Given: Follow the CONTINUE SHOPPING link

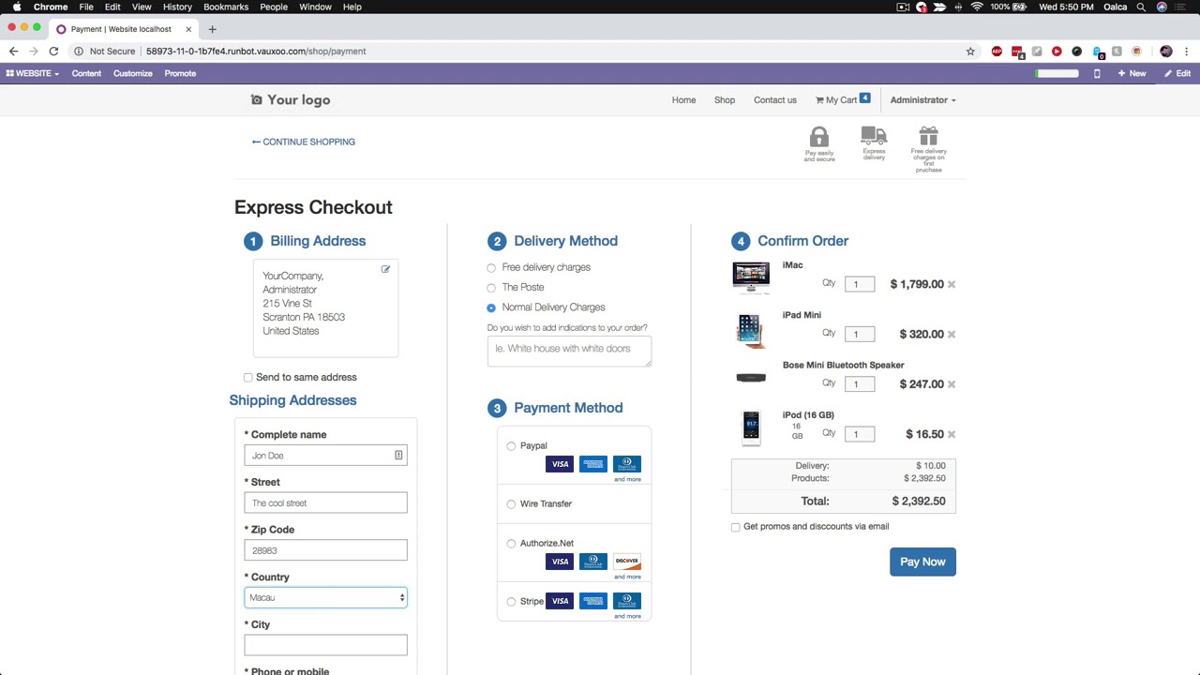Looking at the screenshot, I should (x=304, y=142).
